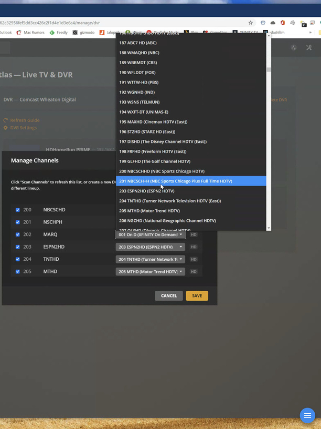Click dropdown list scrollbar down arrow
Screen dimensions: 321x429
pyautogui.click(x=269, y=228)
